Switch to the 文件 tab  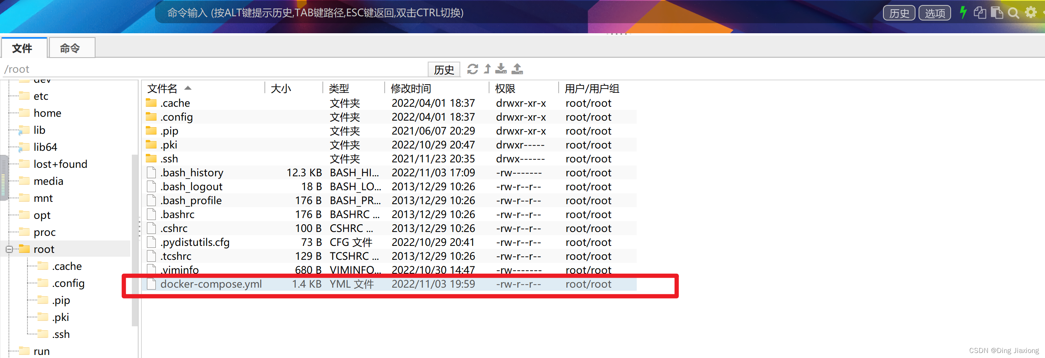(x=24, y=48)
